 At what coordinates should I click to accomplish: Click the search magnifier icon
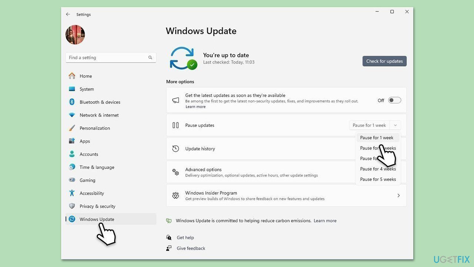pyautogui.click(x=150, y=57)
